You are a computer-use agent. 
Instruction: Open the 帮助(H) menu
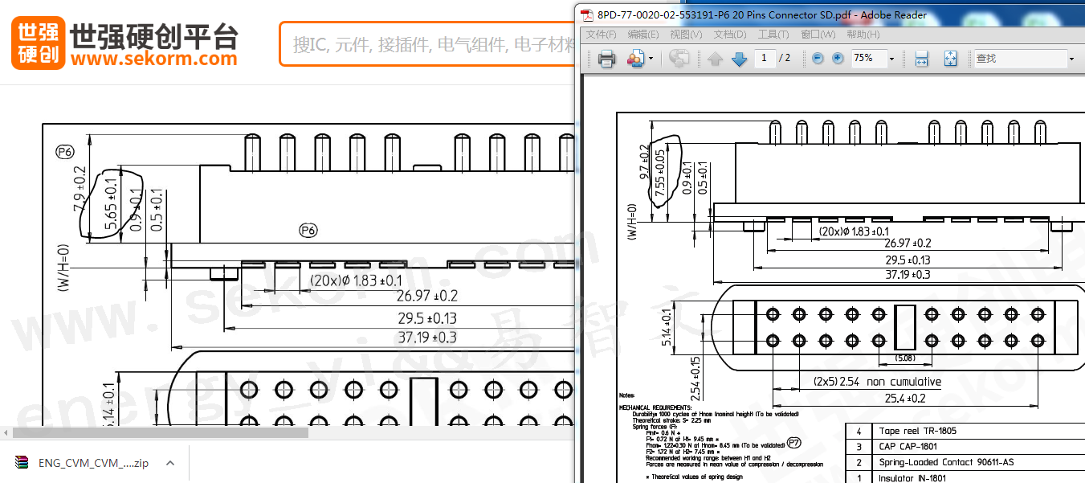tap(863, 35)
